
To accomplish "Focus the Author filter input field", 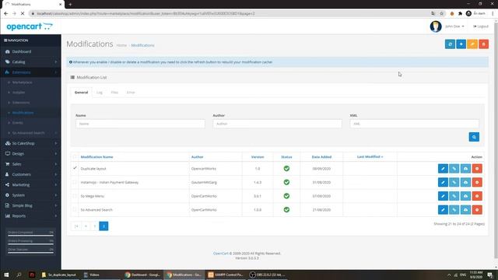I will (x=277, y=124).
